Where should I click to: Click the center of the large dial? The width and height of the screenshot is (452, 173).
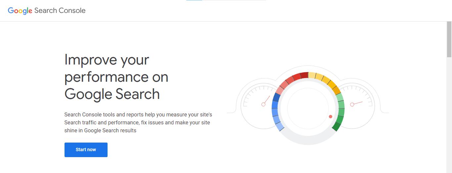pyautogui.click(x=308, y=108)
